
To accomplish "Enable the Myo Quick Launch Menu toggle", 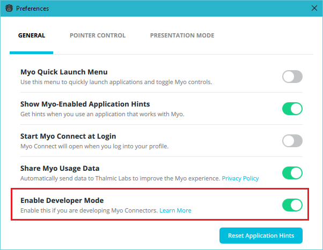I will pyautogui.click(x=292, y=77).
